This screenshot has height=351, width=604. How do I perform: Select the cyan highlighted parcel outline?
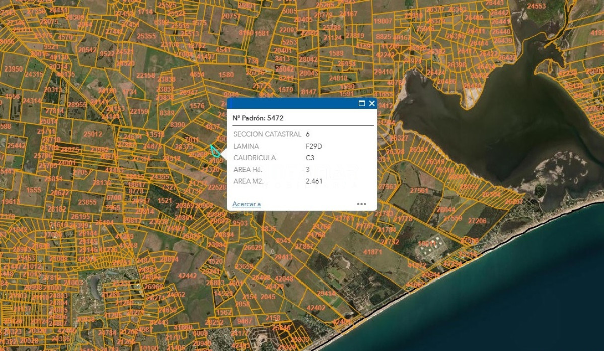pos(215,151)
